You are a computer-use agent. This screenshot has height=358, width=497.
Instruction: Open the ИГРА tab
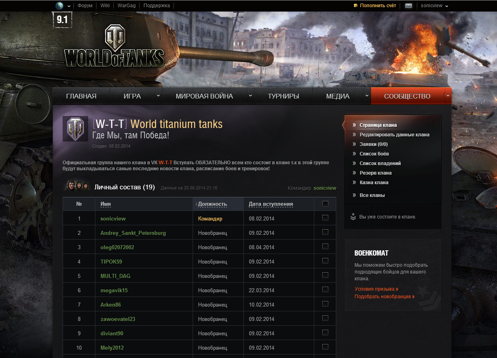pyautogui.click(x=132, y=96)
